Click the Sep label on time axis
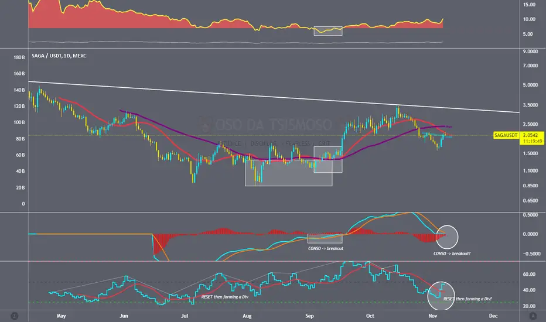Image resolution: width=546 pixels, height=322 pixels. click(x=309, y=316)
